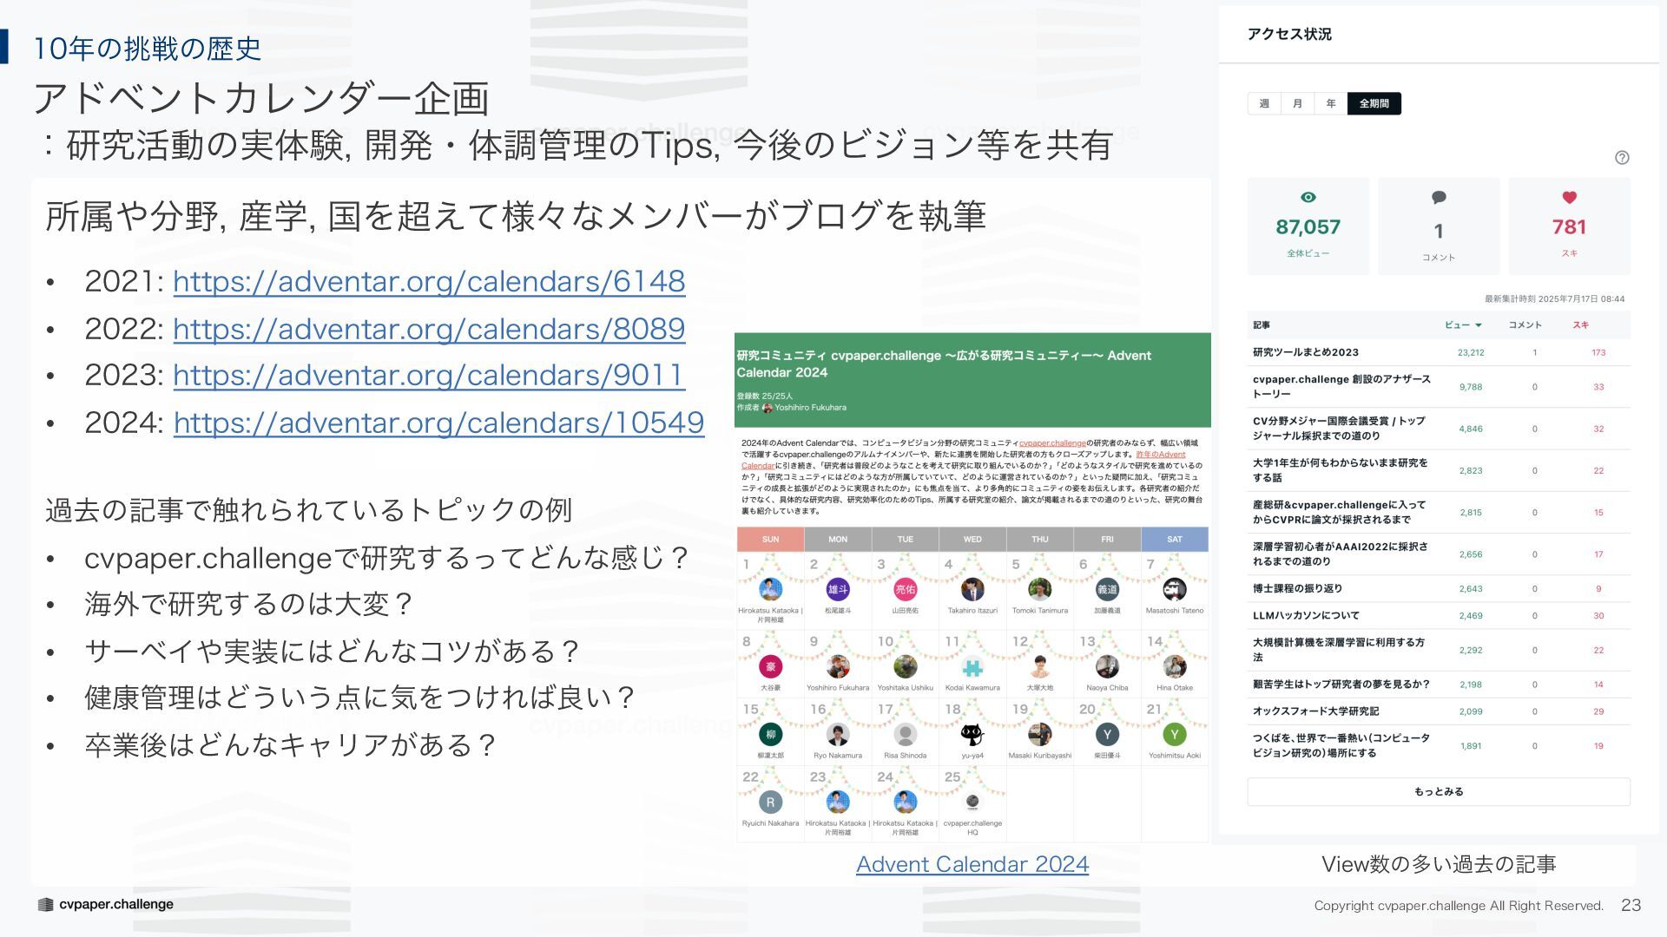Open the 2021 adventar calendar 6148 link
Viewport: 1667px width, 937px height.
tap(429, 281)
